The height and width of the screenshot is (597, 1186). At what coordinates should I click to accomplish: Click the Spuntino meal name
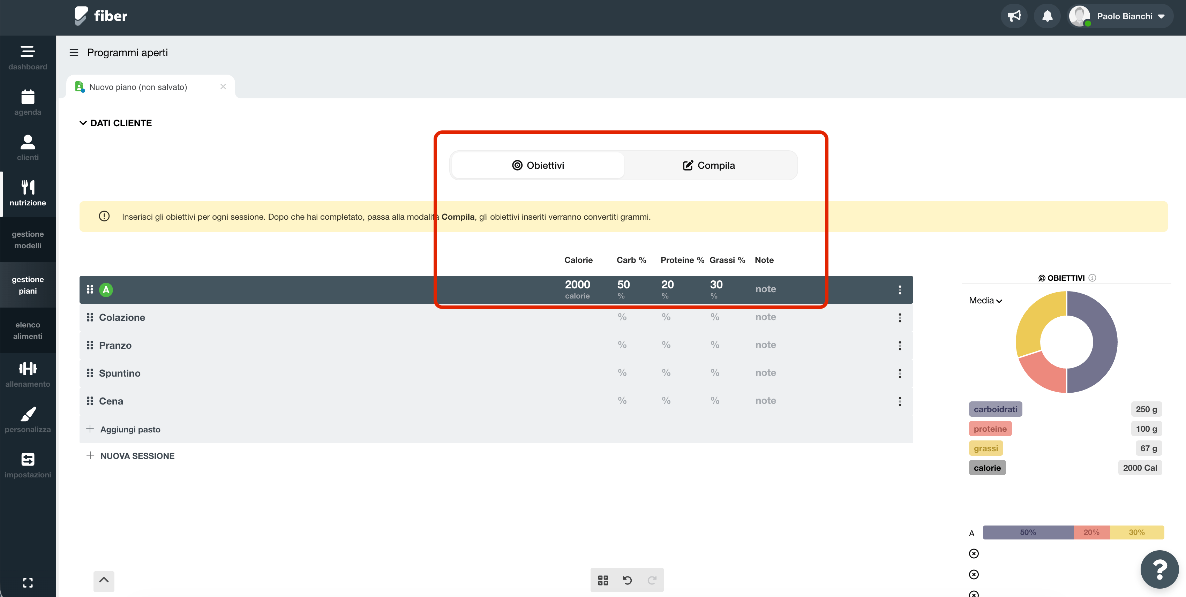tap(120, 373)
